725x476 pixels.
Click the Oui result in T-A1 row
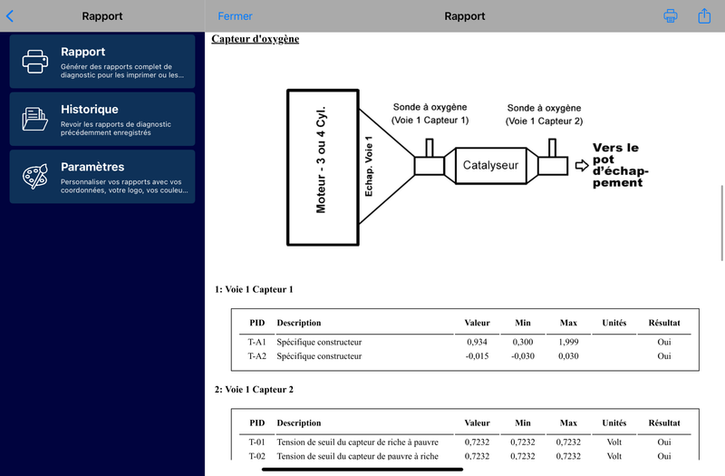(x=664, y=343)
